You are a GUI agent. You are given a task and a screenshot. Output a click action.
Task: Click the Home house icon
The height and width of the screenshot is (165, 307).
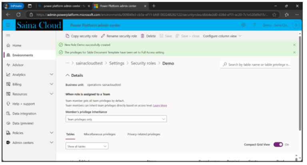[x=8, y=45]
